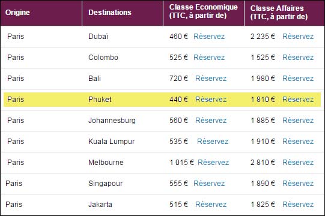Click the Destinations column header
This screenshot has width=325, height=216.
click(x=110, y=13)
